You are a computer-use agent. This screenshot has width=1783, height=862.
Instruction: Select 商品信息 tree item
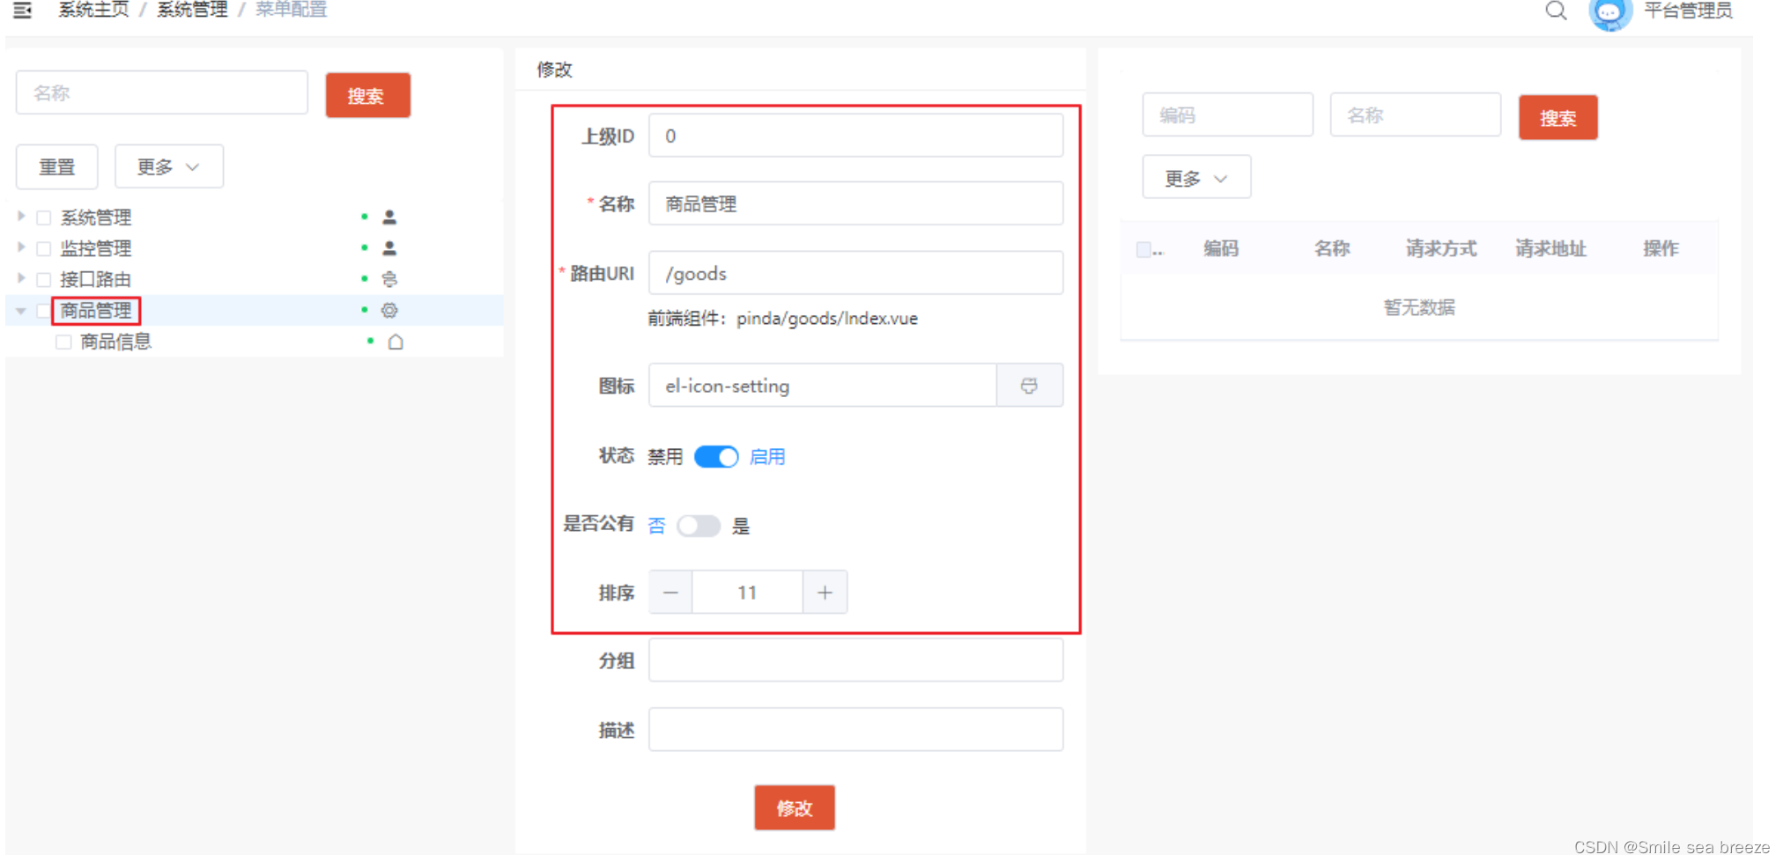pos(116,342)
